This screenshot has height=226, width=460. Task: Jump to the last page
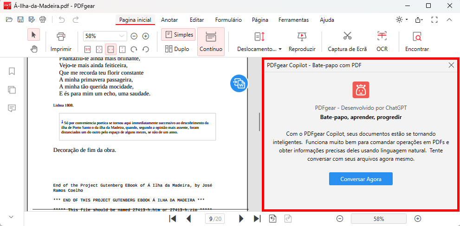point(257,219)
